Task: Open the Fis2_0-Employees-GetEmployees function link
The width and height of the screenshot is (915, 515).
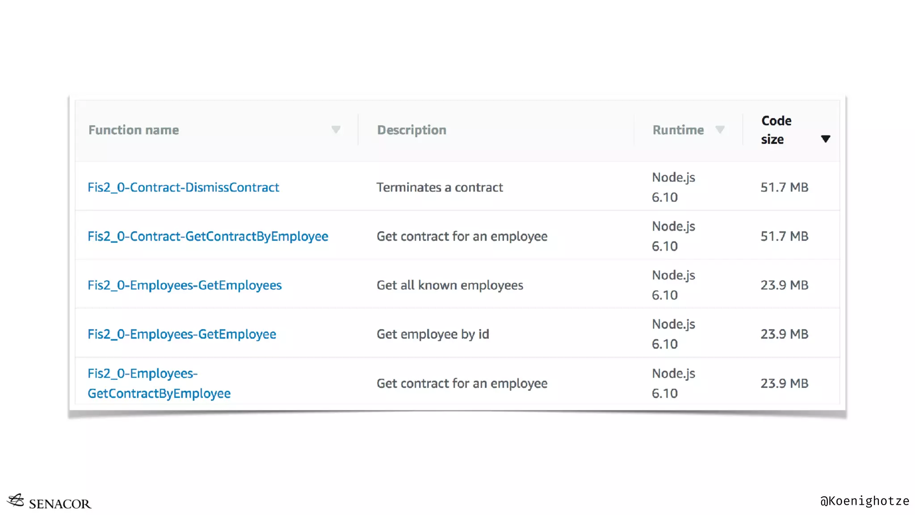Action: [x=185, y=285]
